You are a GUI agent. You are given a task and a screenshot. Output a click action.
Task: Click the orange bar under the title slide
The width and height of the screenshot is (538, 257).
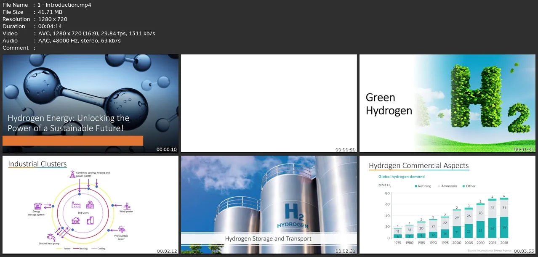pyautogui.click(x=73, y=141)
